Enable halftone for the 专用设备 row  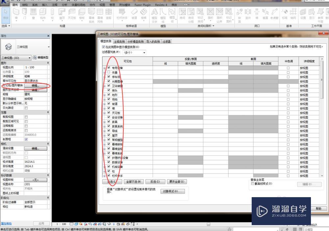288,68
